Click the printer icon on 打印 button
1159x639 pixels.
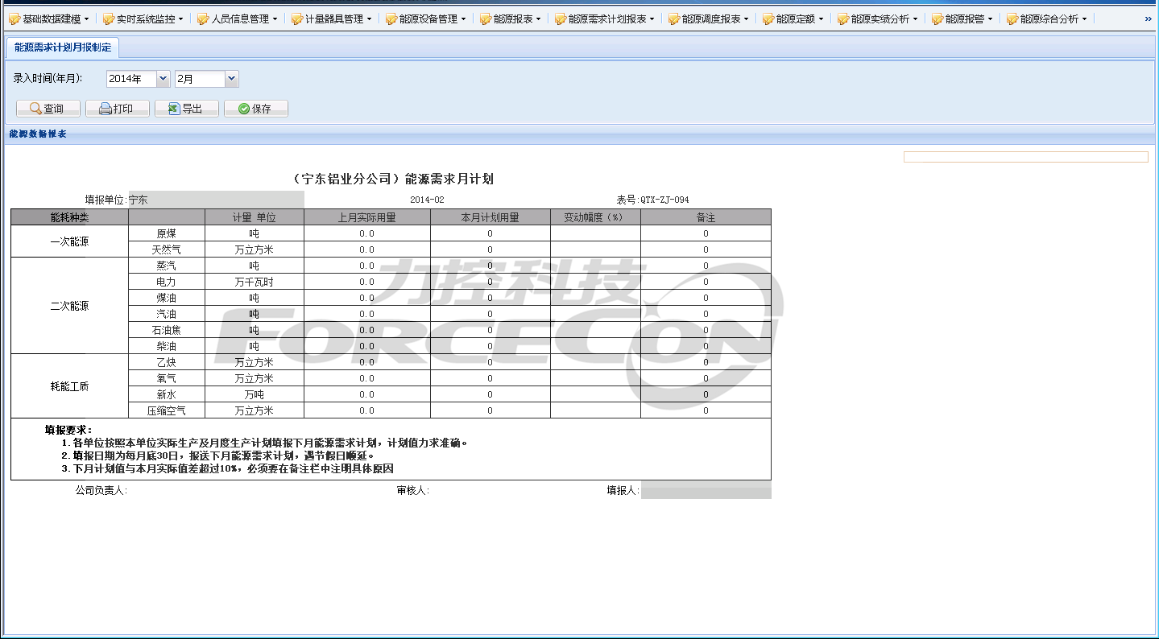pos(105,109)
